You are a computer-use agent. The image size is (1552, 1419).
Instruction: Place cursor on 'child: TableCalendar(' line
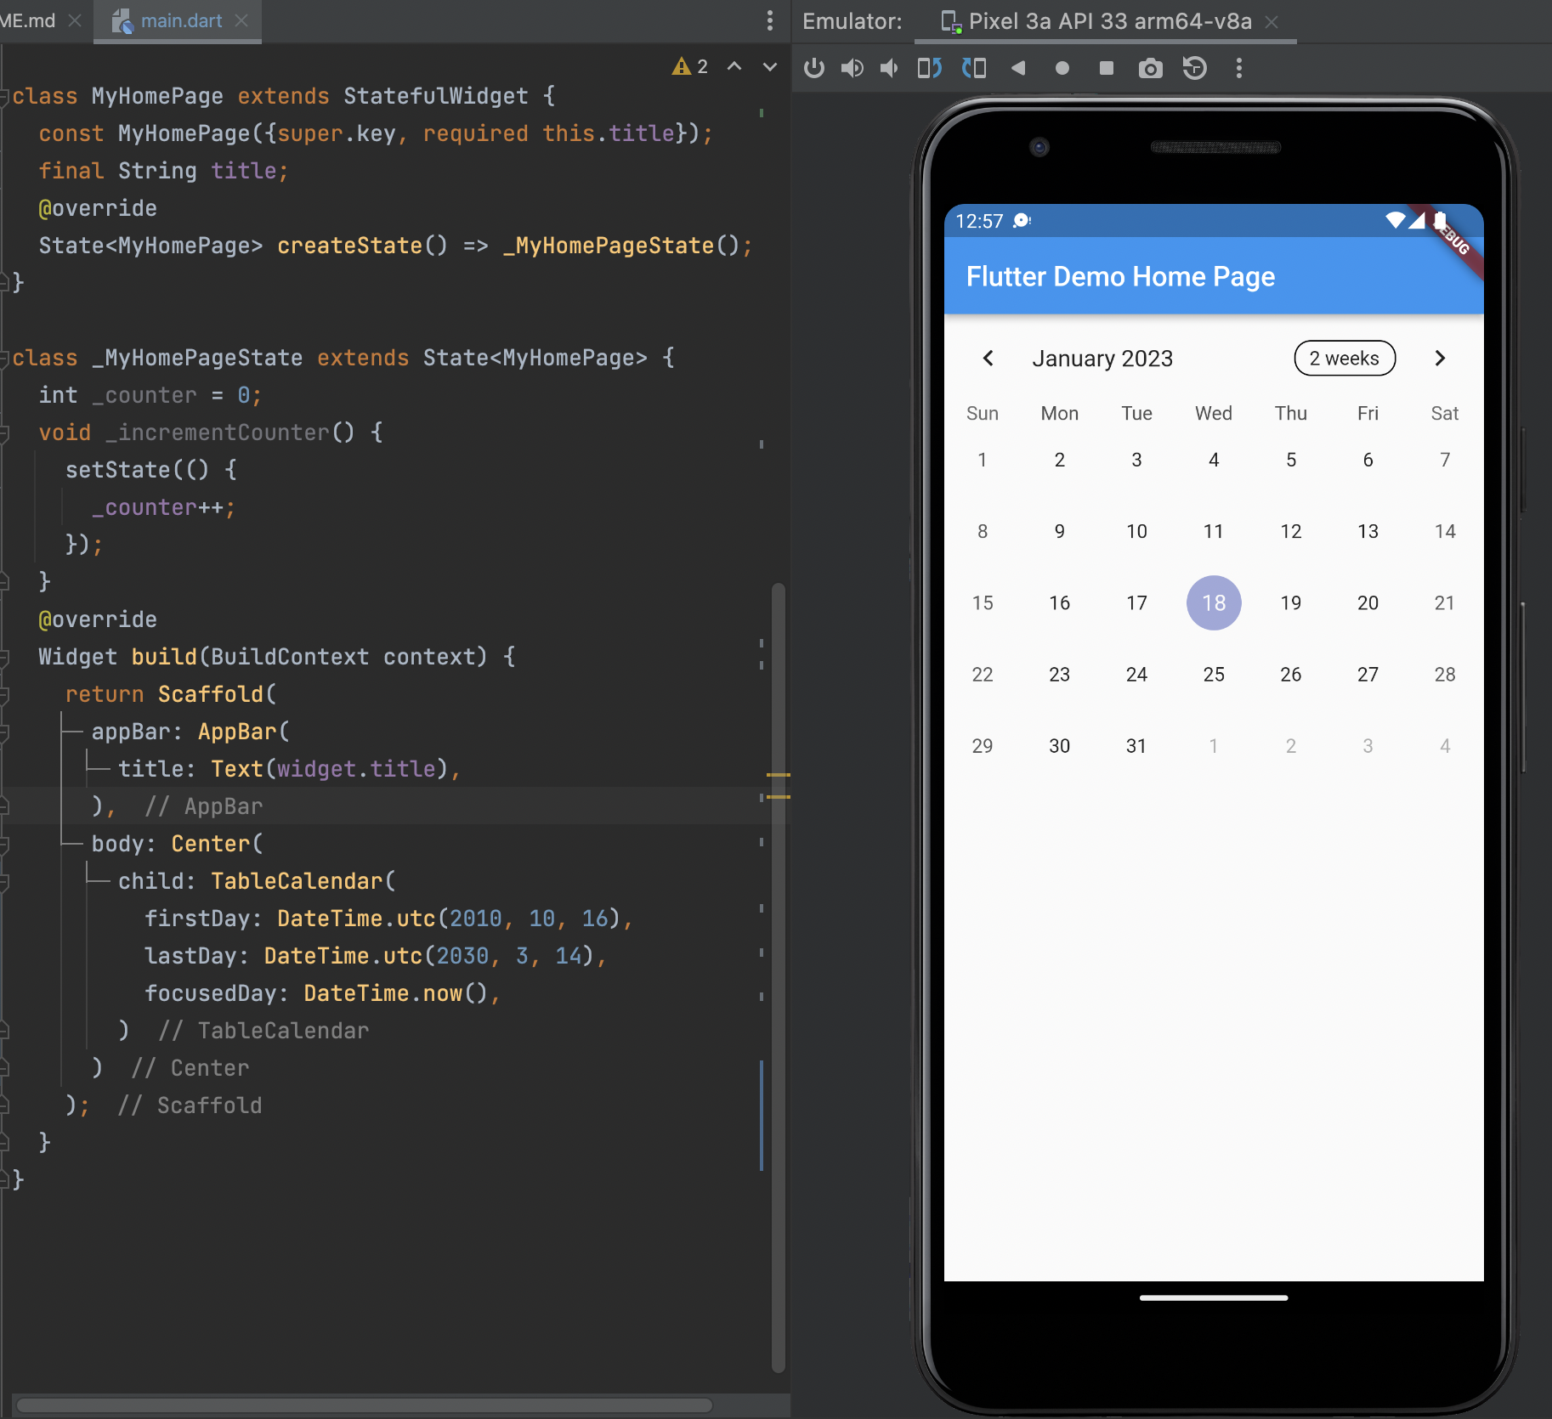(x=257, y=881)
